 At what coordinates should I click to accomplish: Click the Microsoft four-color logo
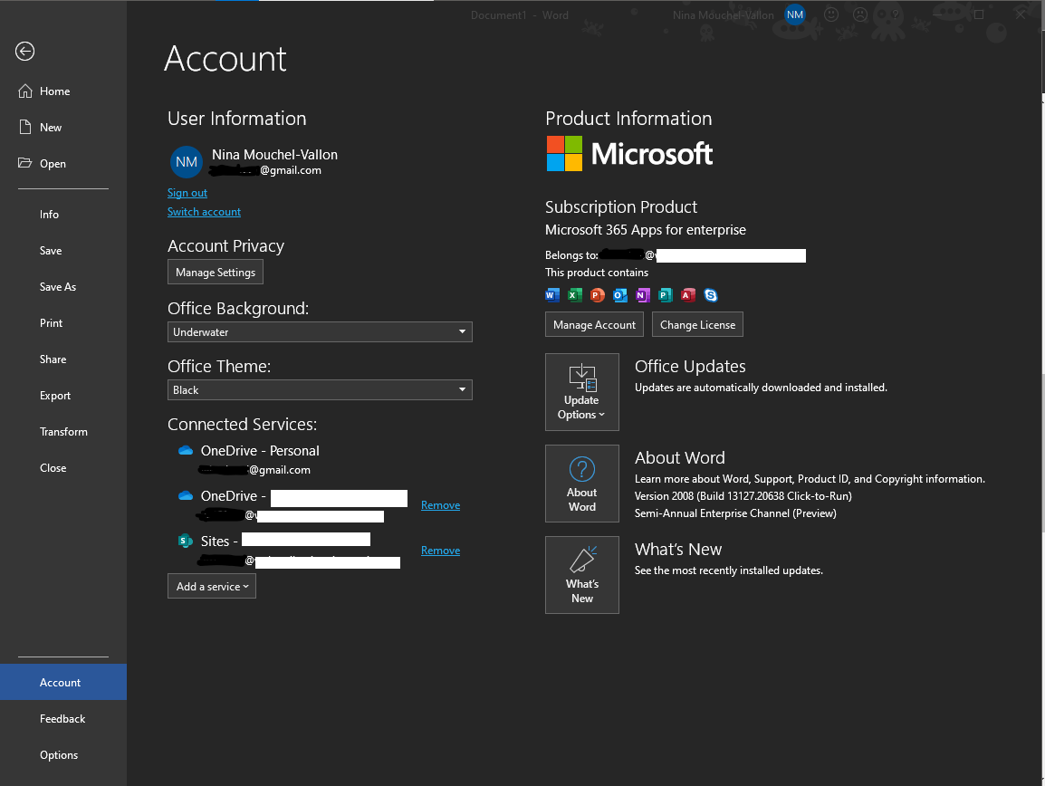(x=564, y=153)
